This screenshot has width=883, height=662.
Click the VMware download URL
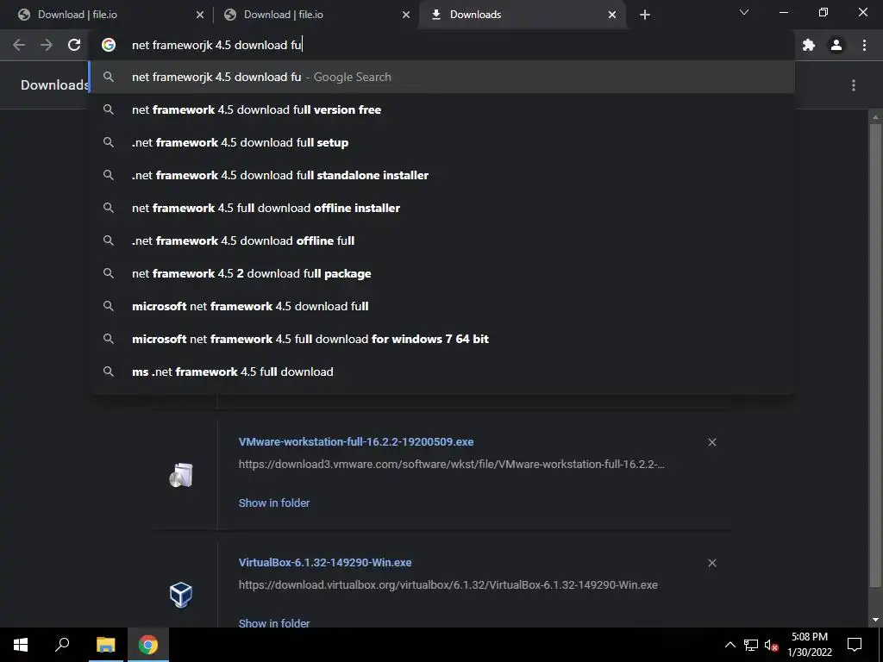click(x=451, y=465)
